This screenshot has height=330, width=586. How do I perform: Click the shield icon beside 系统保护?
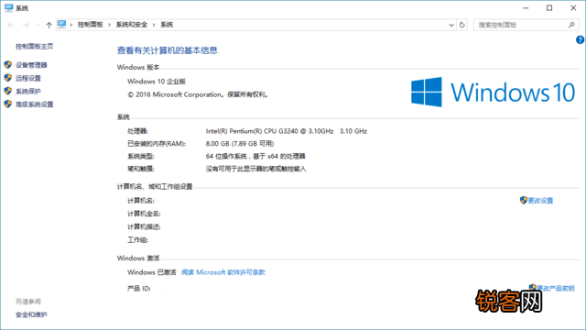[8, 91]
